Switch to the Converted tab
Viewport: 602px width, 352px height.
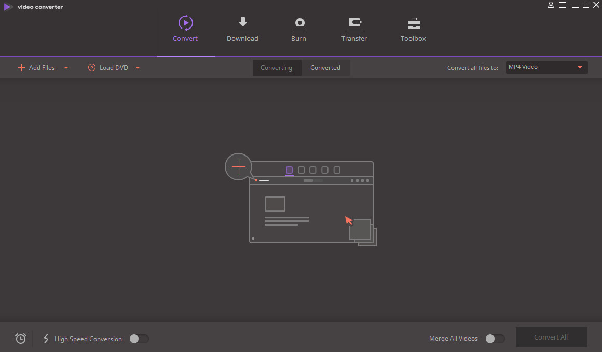pos(325,68)
